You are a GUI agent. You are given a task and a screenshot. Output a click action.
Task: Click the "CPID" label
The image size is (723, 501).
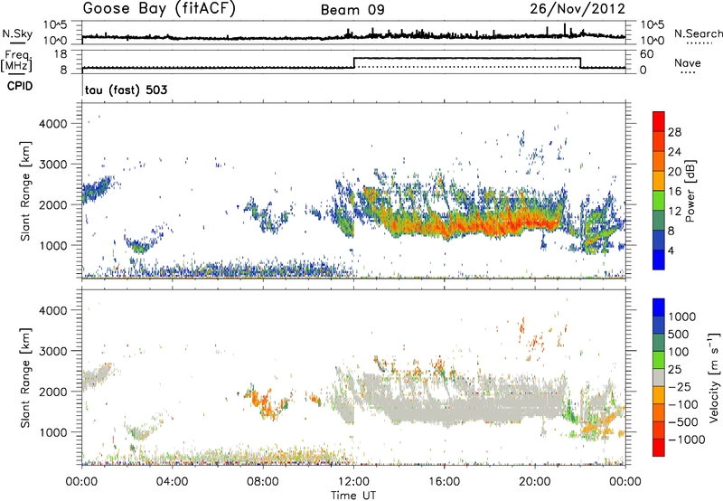20,86
